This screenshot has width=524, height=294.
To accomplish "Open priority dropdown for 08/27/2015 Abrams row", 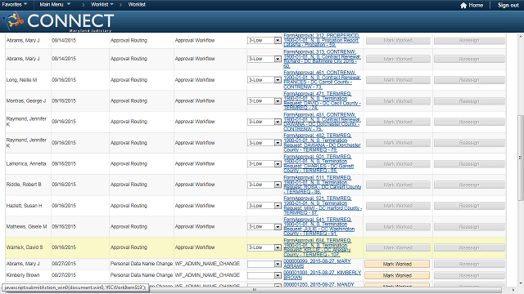I will (x=264, y=264).
